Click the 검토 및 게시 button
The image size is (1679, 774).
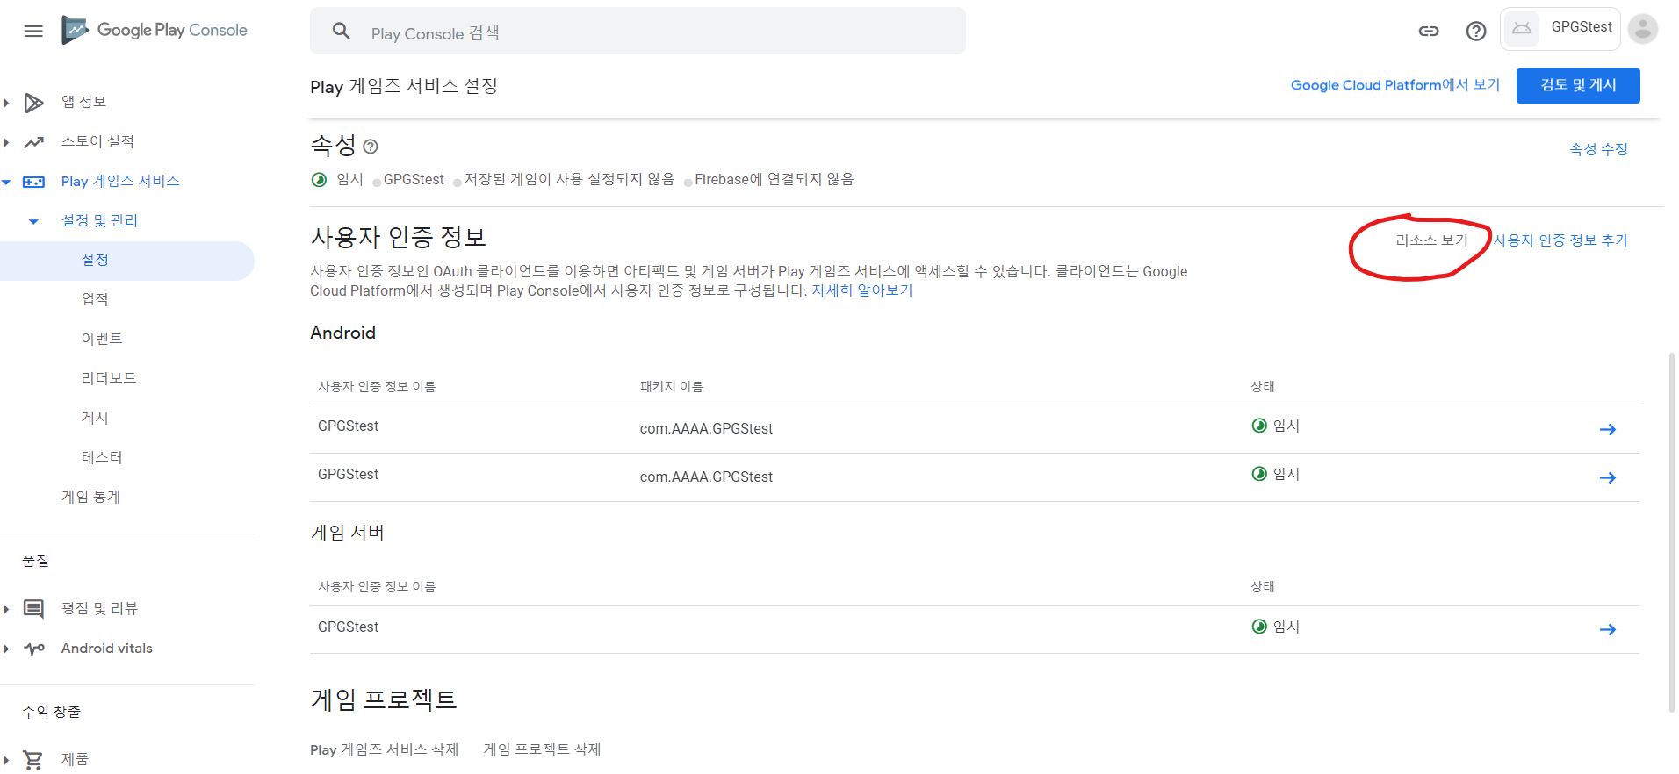(1577, 85)
